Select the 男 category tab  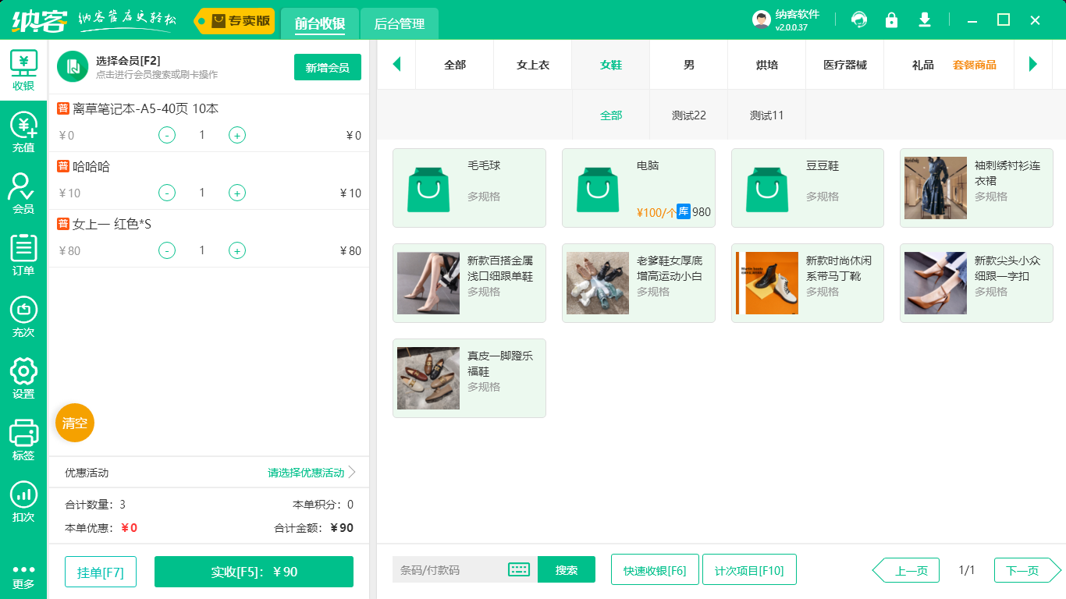tap(689, 65)
